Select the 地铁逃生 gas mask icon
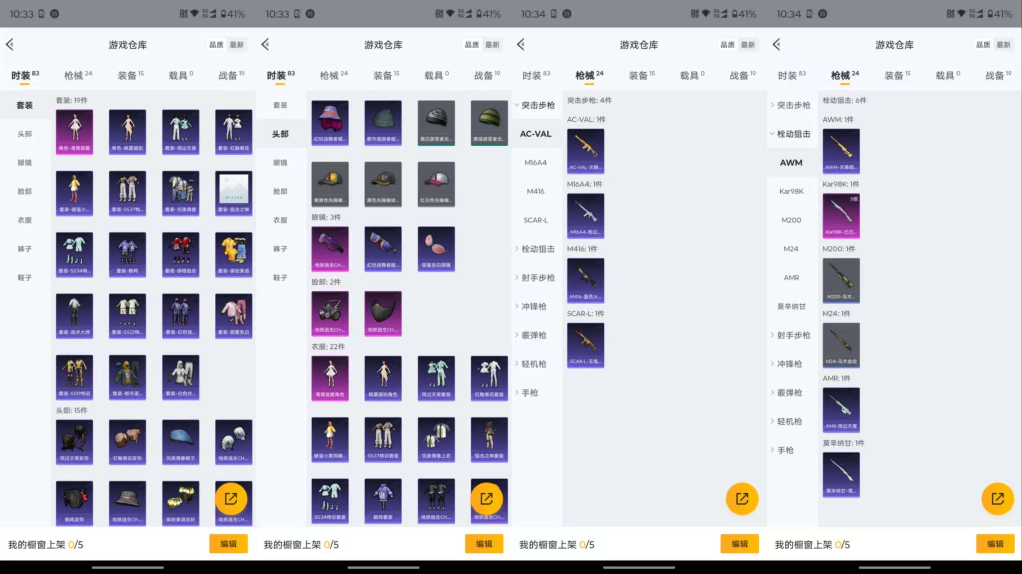Screen dimensions: 1022x574 pos(330,313)
